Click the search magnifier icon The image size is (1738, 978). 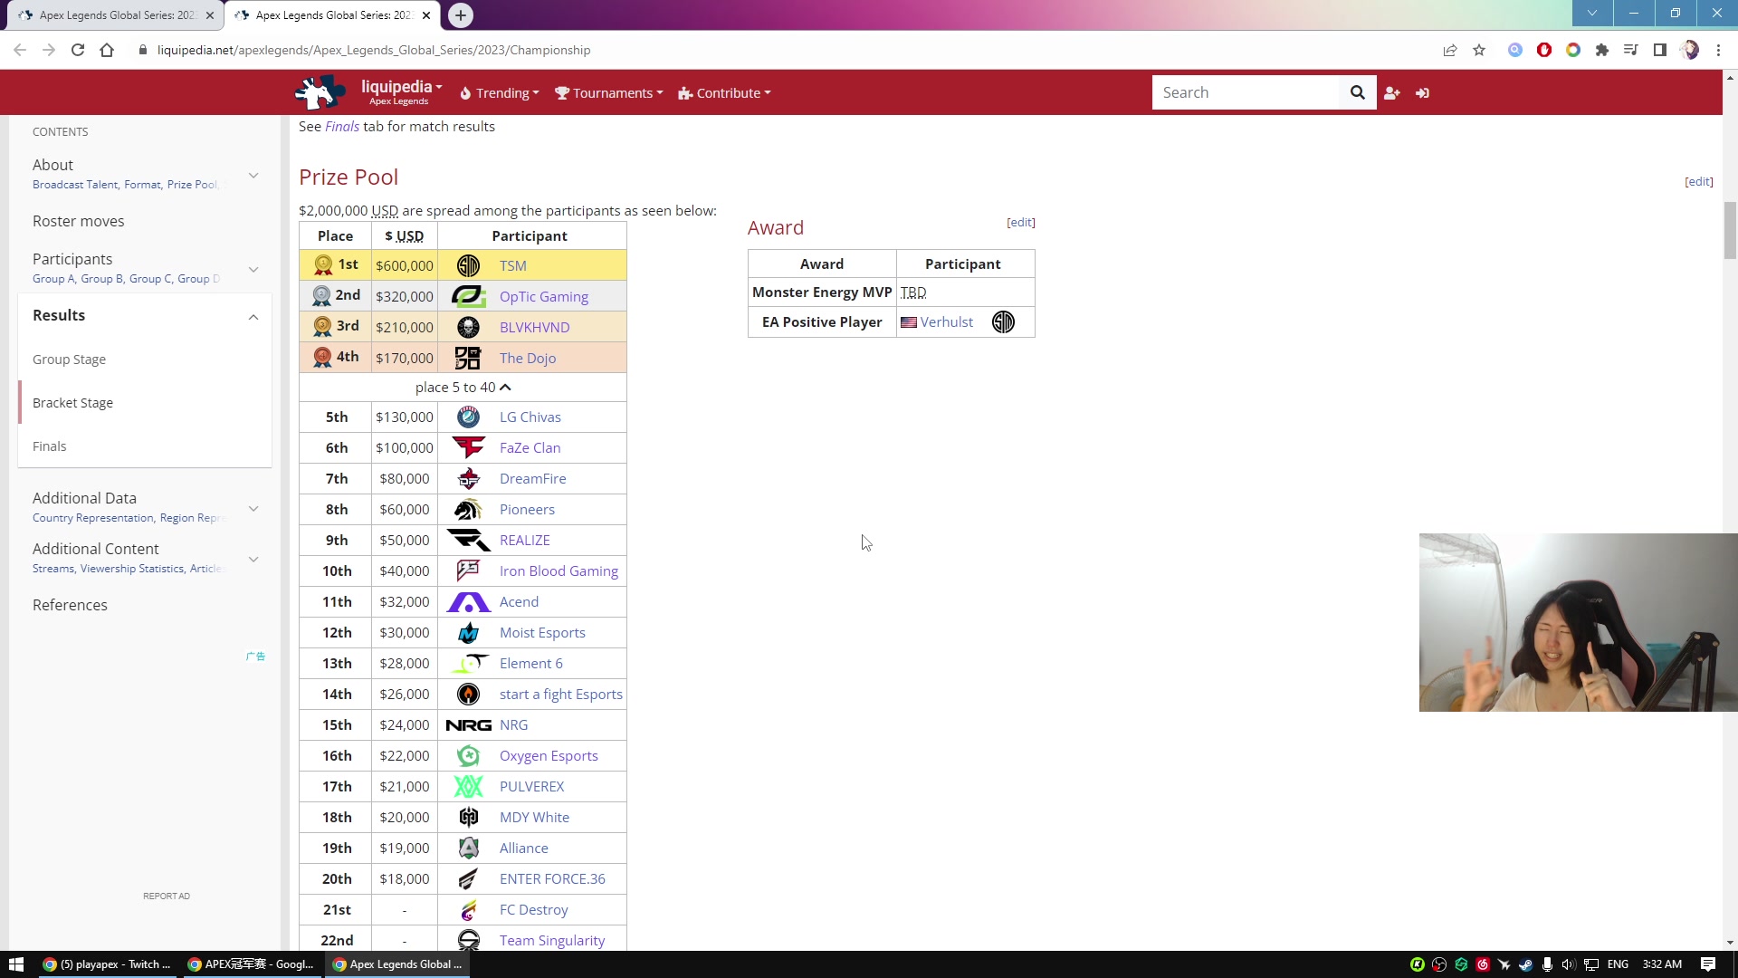[x=1357, y=92]
